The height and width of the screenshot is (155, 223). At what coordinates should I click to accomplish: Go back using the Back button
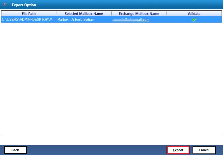pos(15,150)
